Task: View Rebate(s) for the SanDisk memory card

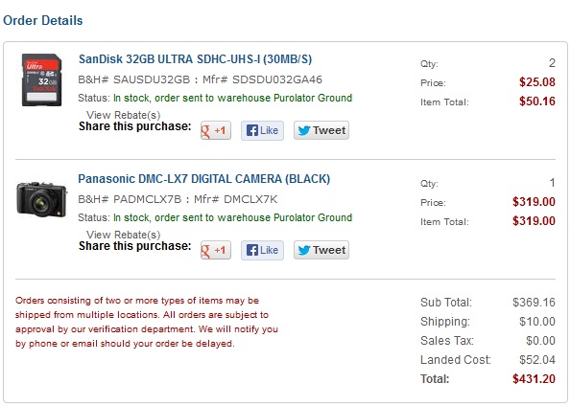Action: click(123, 115)
